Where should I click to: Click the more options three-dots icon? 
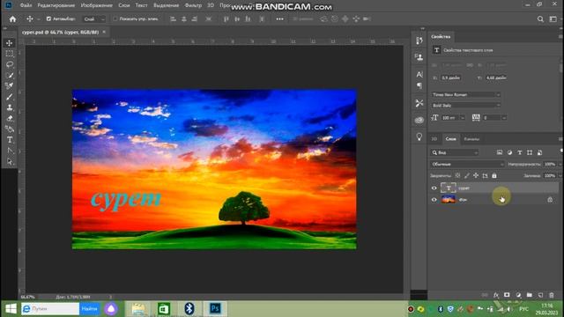click(279, 19)
